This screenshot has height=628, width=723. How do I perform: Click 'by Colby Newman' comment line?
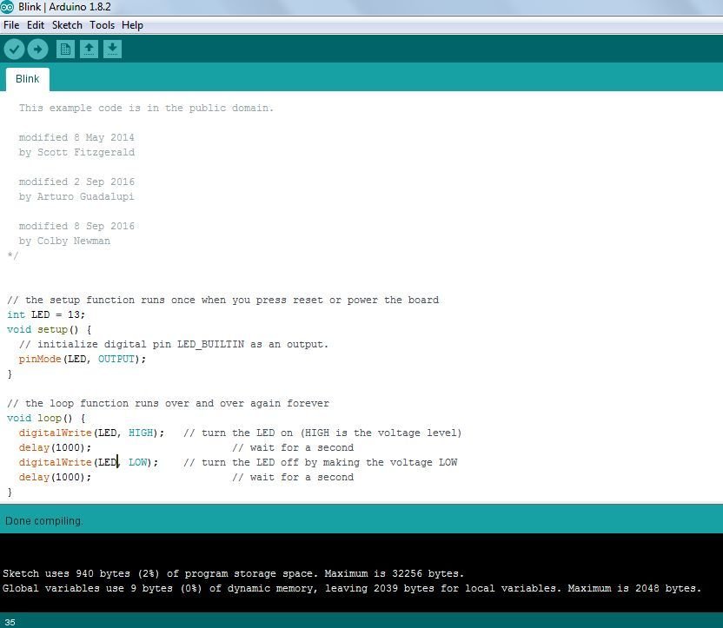point(64,241)
